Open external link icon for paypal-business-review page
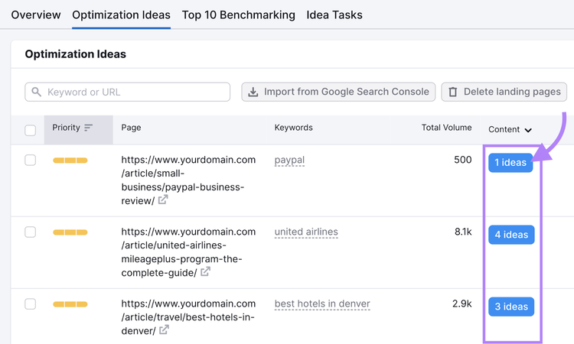The width and height of the screenshot is (574, 344). point(163,200)
